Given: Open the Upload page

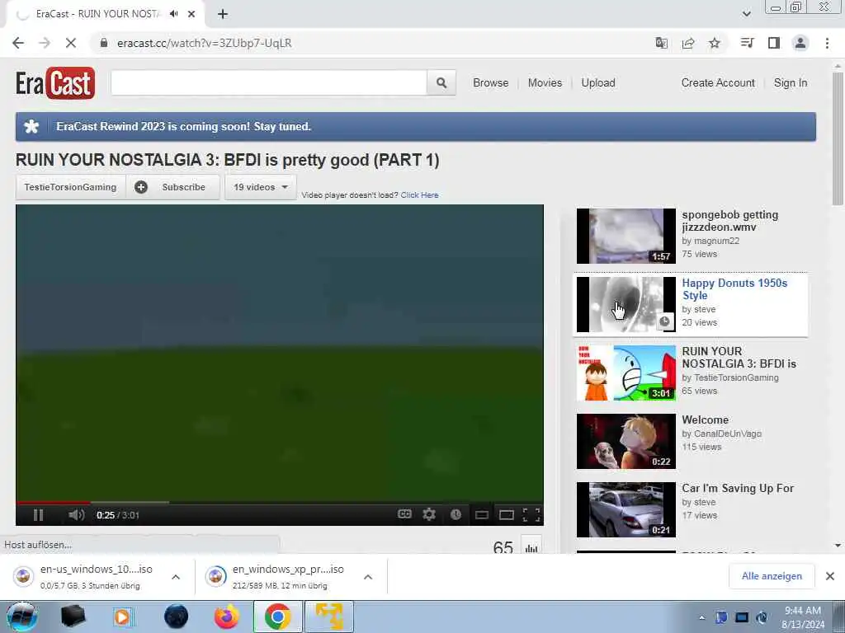Looking at the screenshot, I should pos(598,83).
